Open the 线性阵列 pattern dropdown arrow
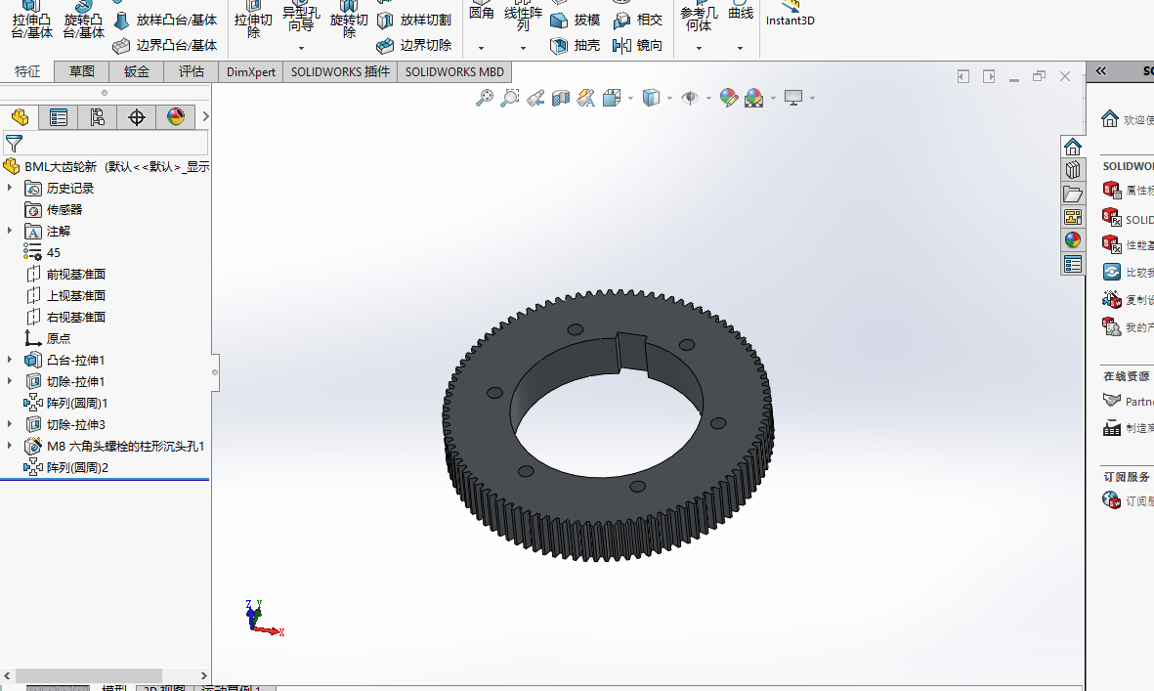This screenshot has width=1154, height=691. click(x=524, y=49)
